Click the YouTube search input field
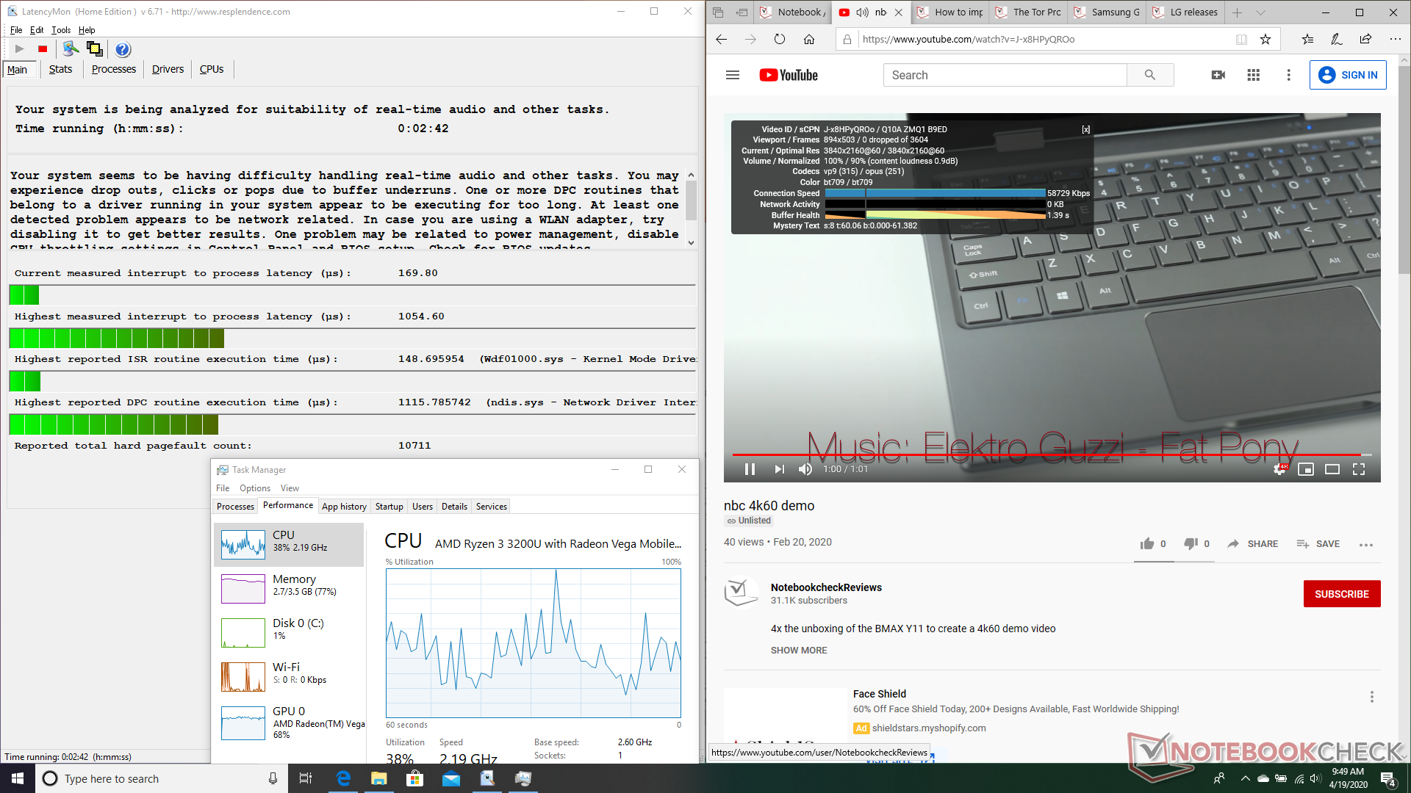The width and height of the screenshot is (1411, 793). click(x=1005, y=75)
